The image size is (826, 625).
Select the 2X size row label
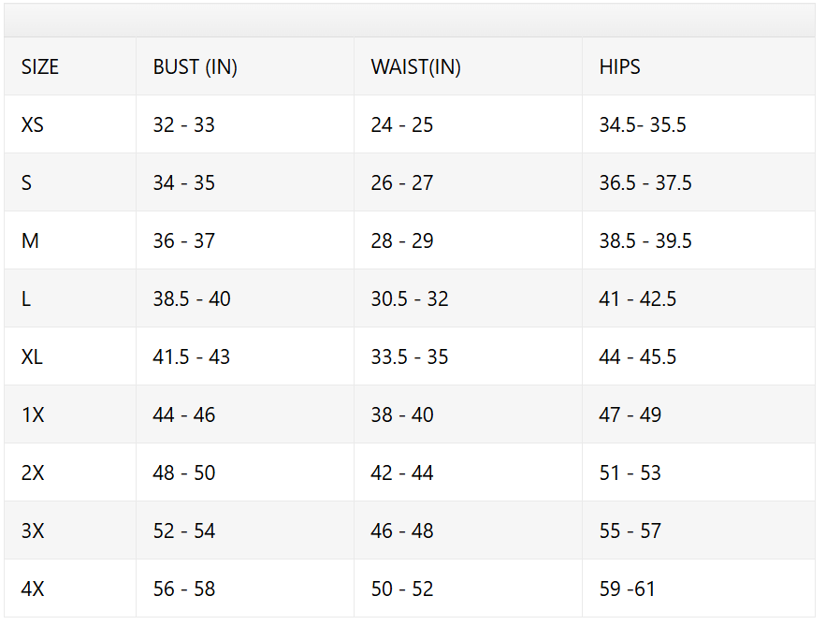[33, 472]
